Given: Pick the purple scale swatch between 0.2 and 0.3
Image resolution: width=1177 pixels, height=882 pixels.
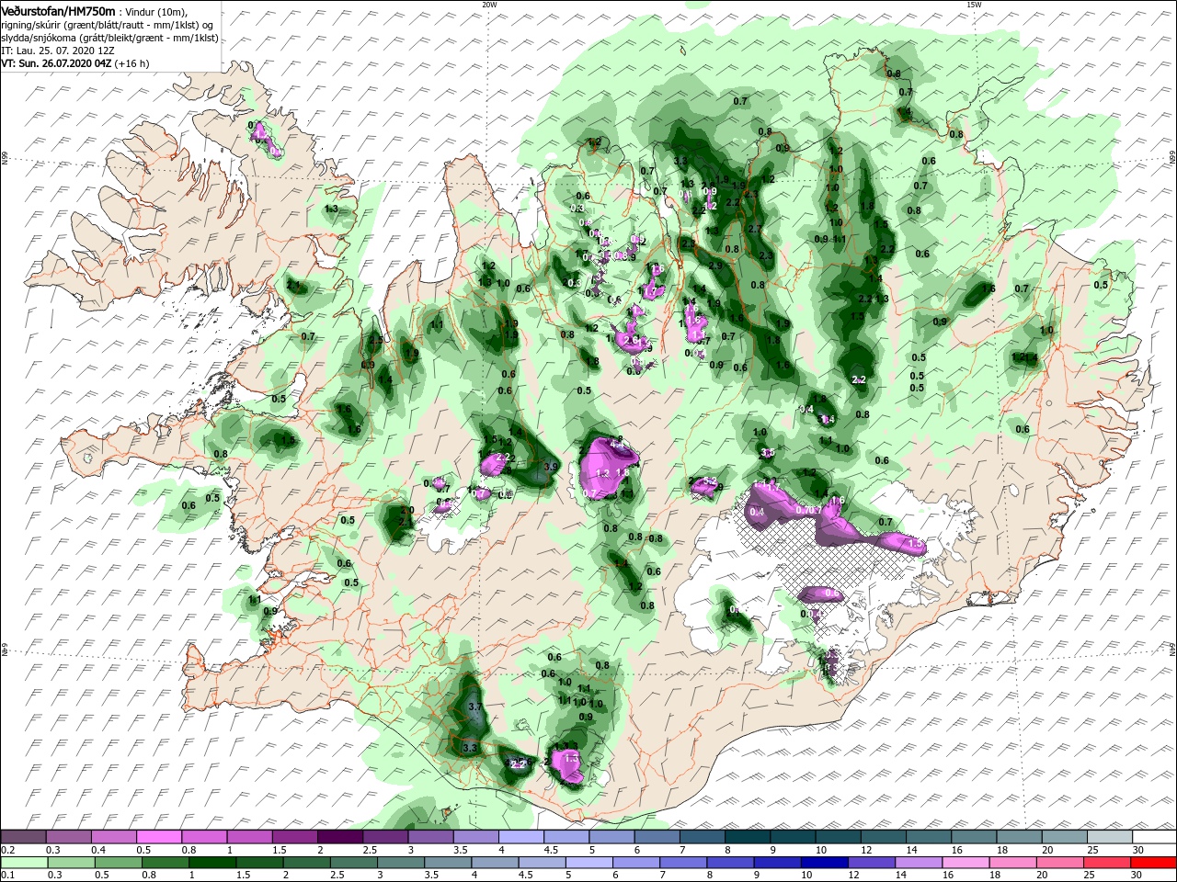Looking at the screenshot, I should [x=23, y=837].
